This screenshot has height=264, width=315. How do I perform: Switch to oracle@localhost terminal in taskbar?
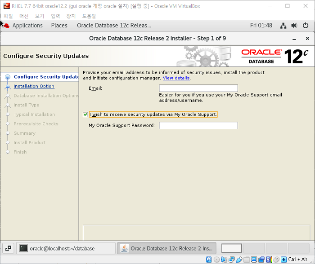(66, 248)
